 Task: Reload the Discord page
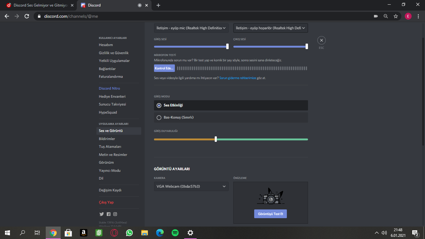[27, 16]
